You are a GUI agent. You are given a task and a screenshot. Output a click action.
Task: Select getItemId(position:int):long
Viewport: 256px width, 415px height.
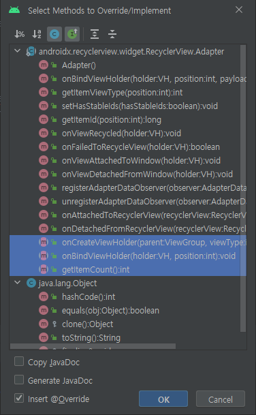click(x=128, y=120)
